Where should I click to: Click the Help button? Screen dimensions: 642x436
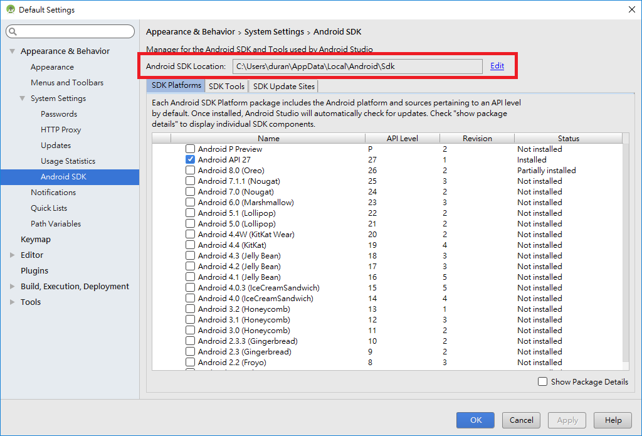pyautogui.click(x=613, y=420)
